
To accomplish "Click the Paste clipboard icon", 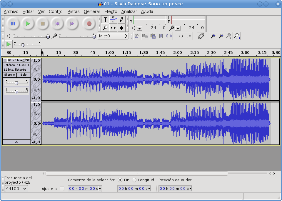I will pos(153,36).
